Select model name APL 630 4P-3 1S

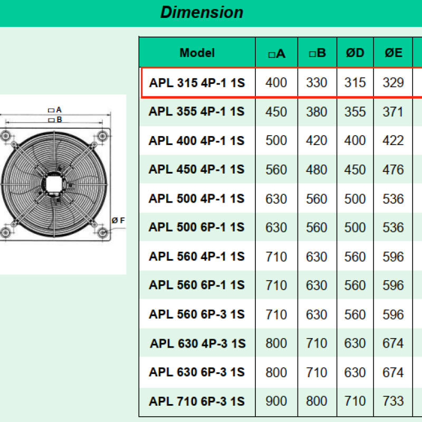pyautogui.click(x=198, y=343)
